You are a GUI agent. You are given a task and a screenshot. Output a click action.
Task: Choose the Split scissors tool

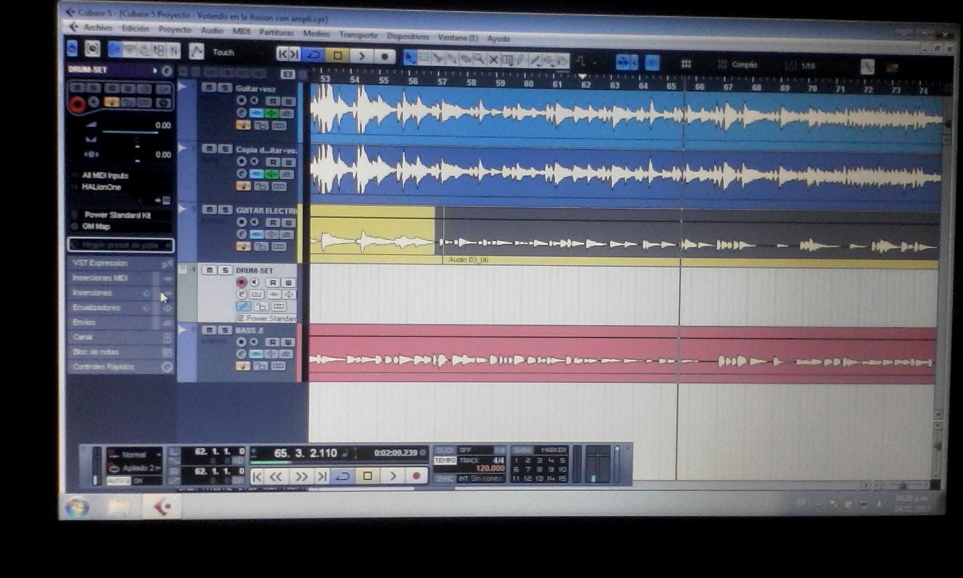[438, 58]
